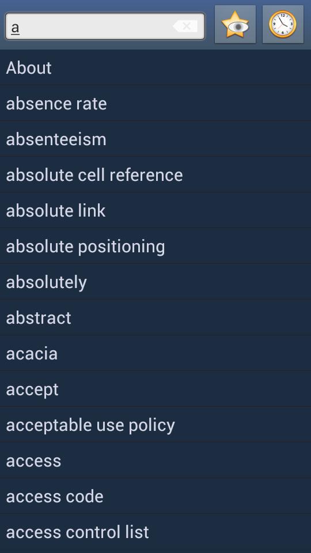
Task: Open history with the clock icon
Action: click(283, 24)
